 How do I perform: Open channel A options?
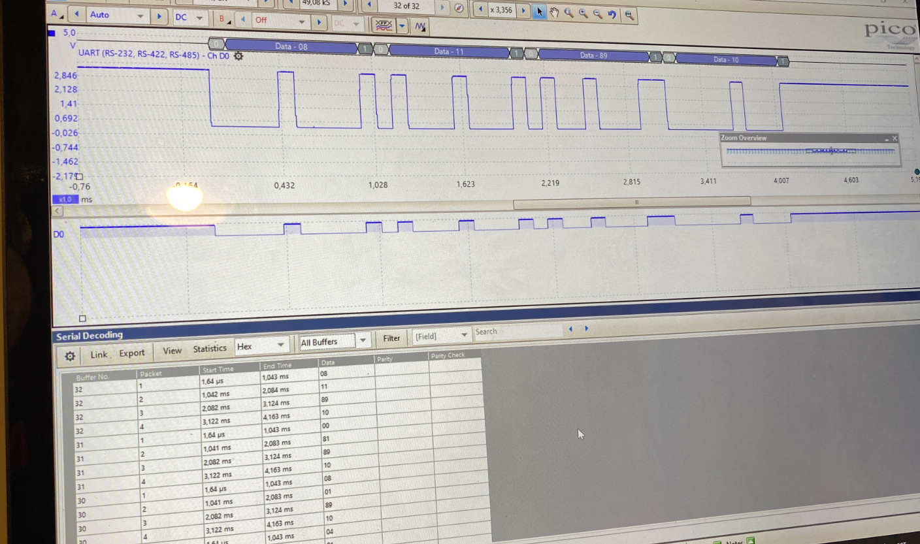(57, 14)
